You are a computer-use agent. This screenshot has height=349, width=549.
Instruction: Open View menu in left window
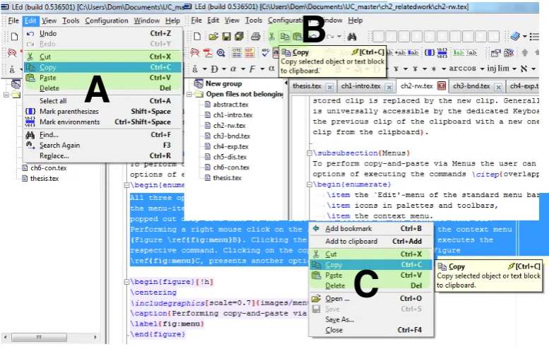49,20
